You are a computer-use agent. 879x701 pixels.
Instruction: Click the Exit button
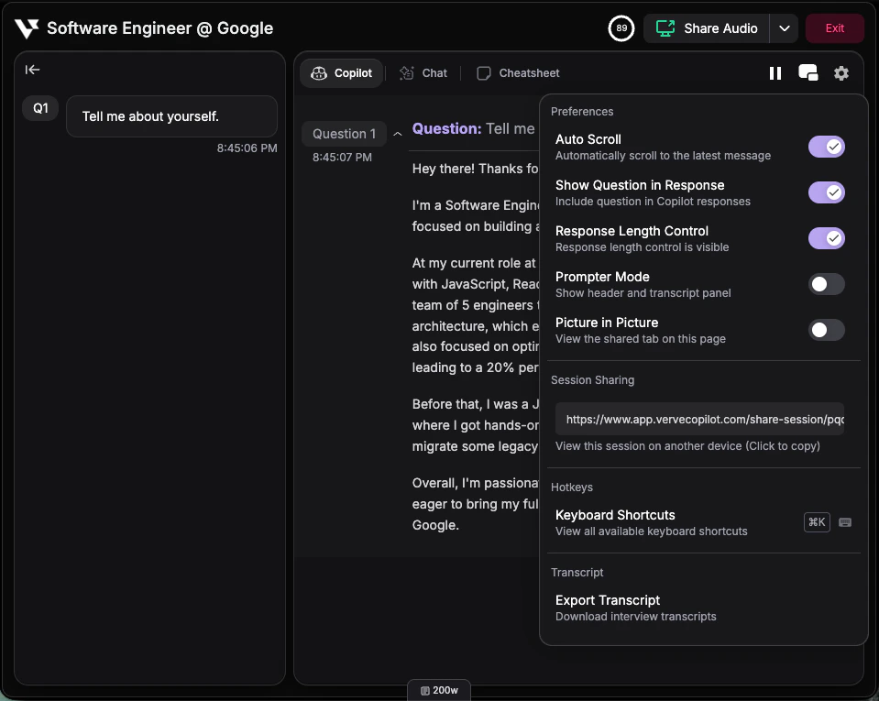833,27
